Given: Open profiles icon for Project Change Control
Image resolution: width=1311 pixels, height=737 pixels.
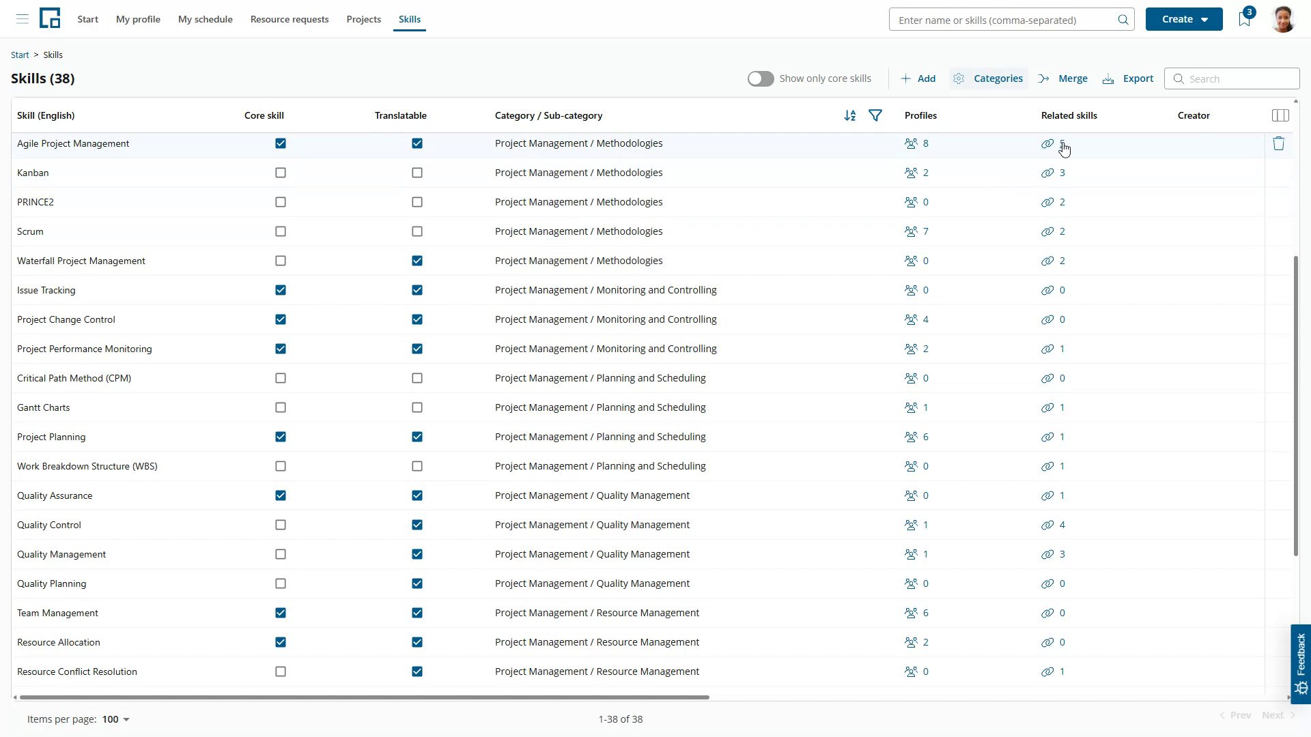Looking at the screenshot, I should coord(911,319).
